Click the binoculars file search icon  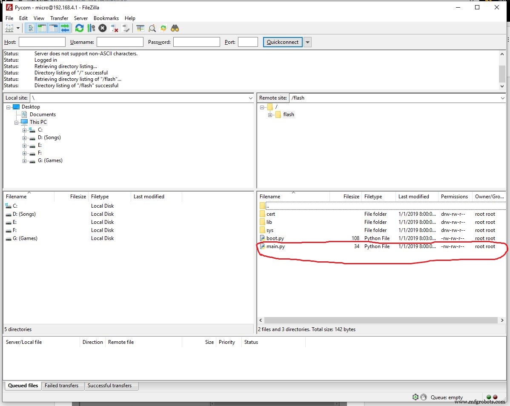tap(175, 29)
